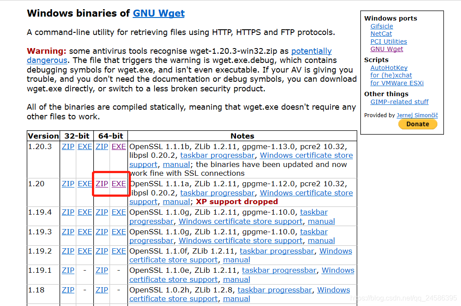
Task: Select the 'Other things' sidebar heading
Action: click(386, 94)
